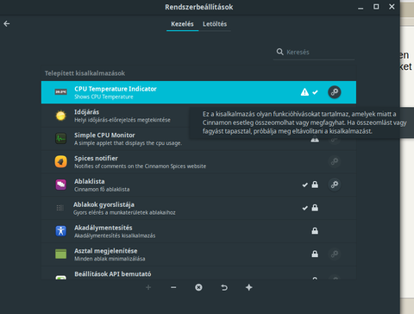Click the checkmark in the Ablaklista row
Screen dimensions: 414x314
304,185
